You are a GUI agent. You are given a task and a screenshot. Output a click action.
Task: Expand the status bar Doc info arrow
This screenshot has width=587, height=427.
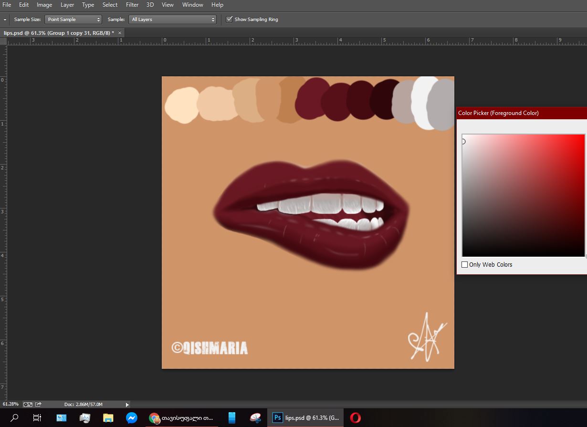(127, 404)
